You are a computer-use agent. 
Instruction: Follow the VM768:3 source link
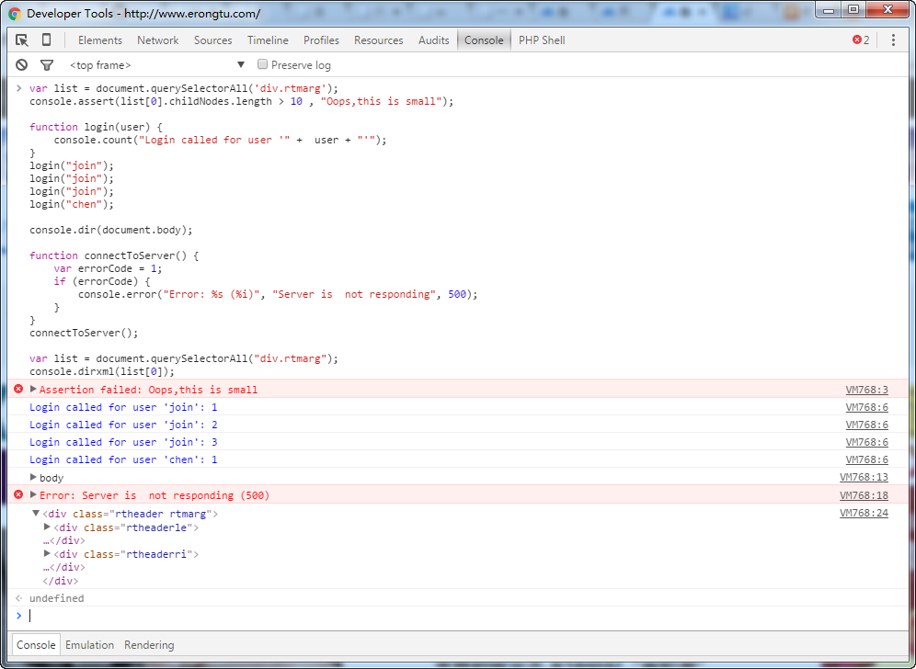(x=867, y=390)
